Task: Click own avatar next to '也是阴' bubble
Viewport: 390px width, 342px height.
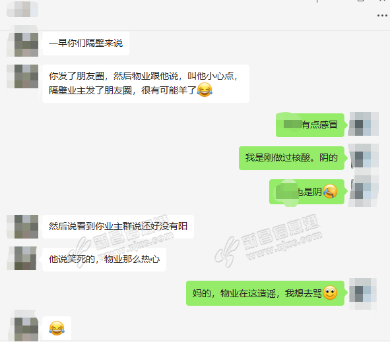Action: (364, 192)
